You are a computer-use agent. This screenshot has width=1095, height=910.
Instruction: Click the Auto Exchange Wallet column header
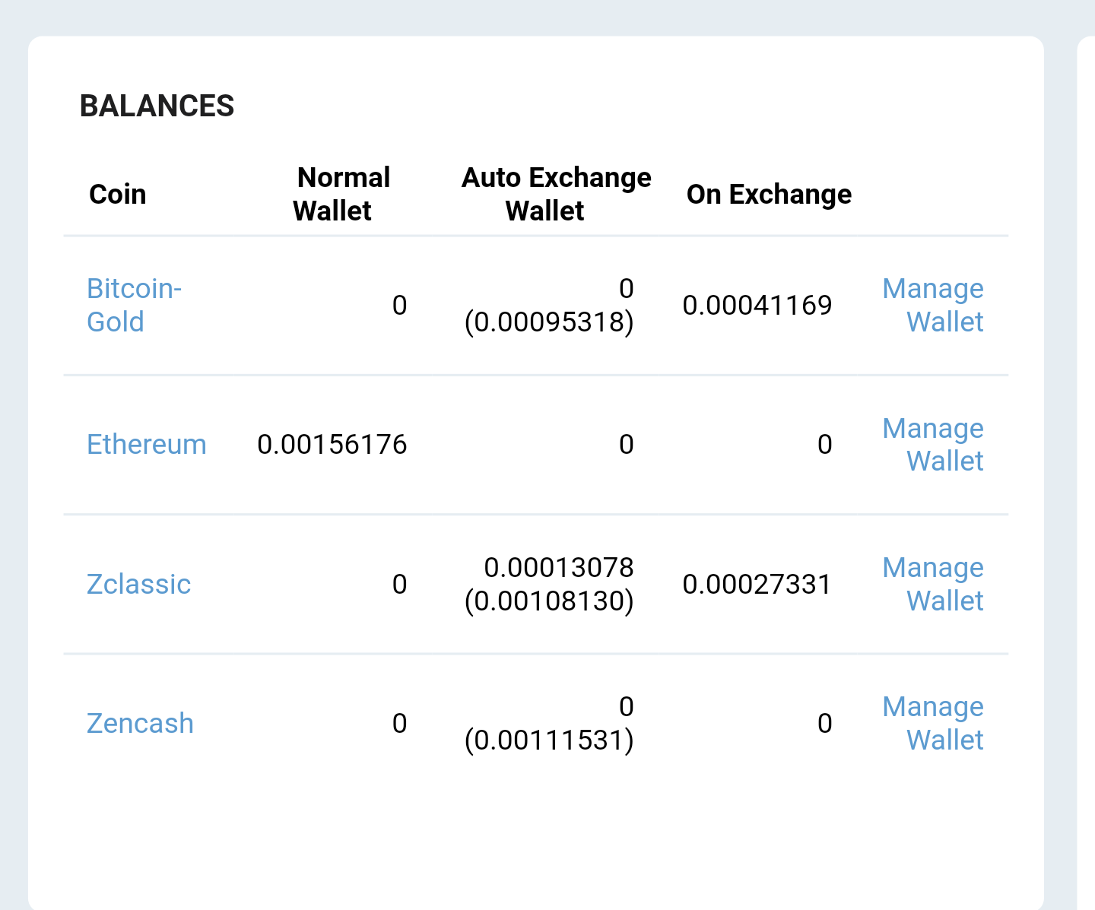coord(556,194)
